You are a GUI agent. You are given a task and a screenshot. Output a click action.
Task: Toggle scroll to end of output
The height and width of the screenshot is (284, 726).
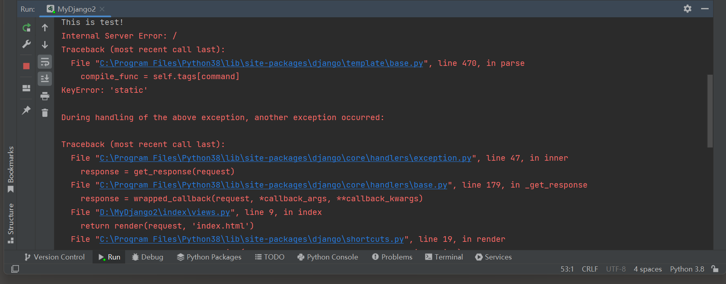[x=45, y=79]
